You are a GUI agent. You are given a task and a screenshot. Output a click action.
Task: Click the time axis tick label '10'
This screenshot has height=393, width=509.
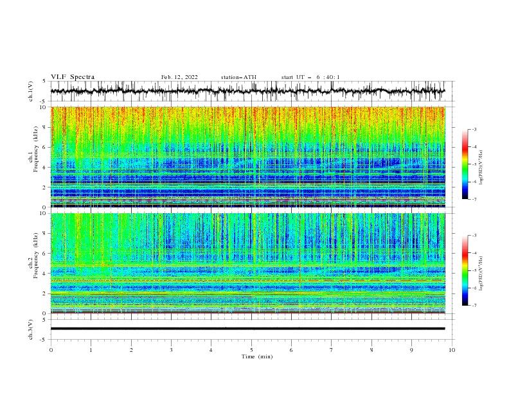coord(452,350)
